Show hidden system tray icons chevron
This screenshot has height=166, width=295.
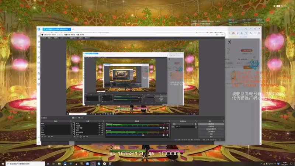tap(261, 164)
